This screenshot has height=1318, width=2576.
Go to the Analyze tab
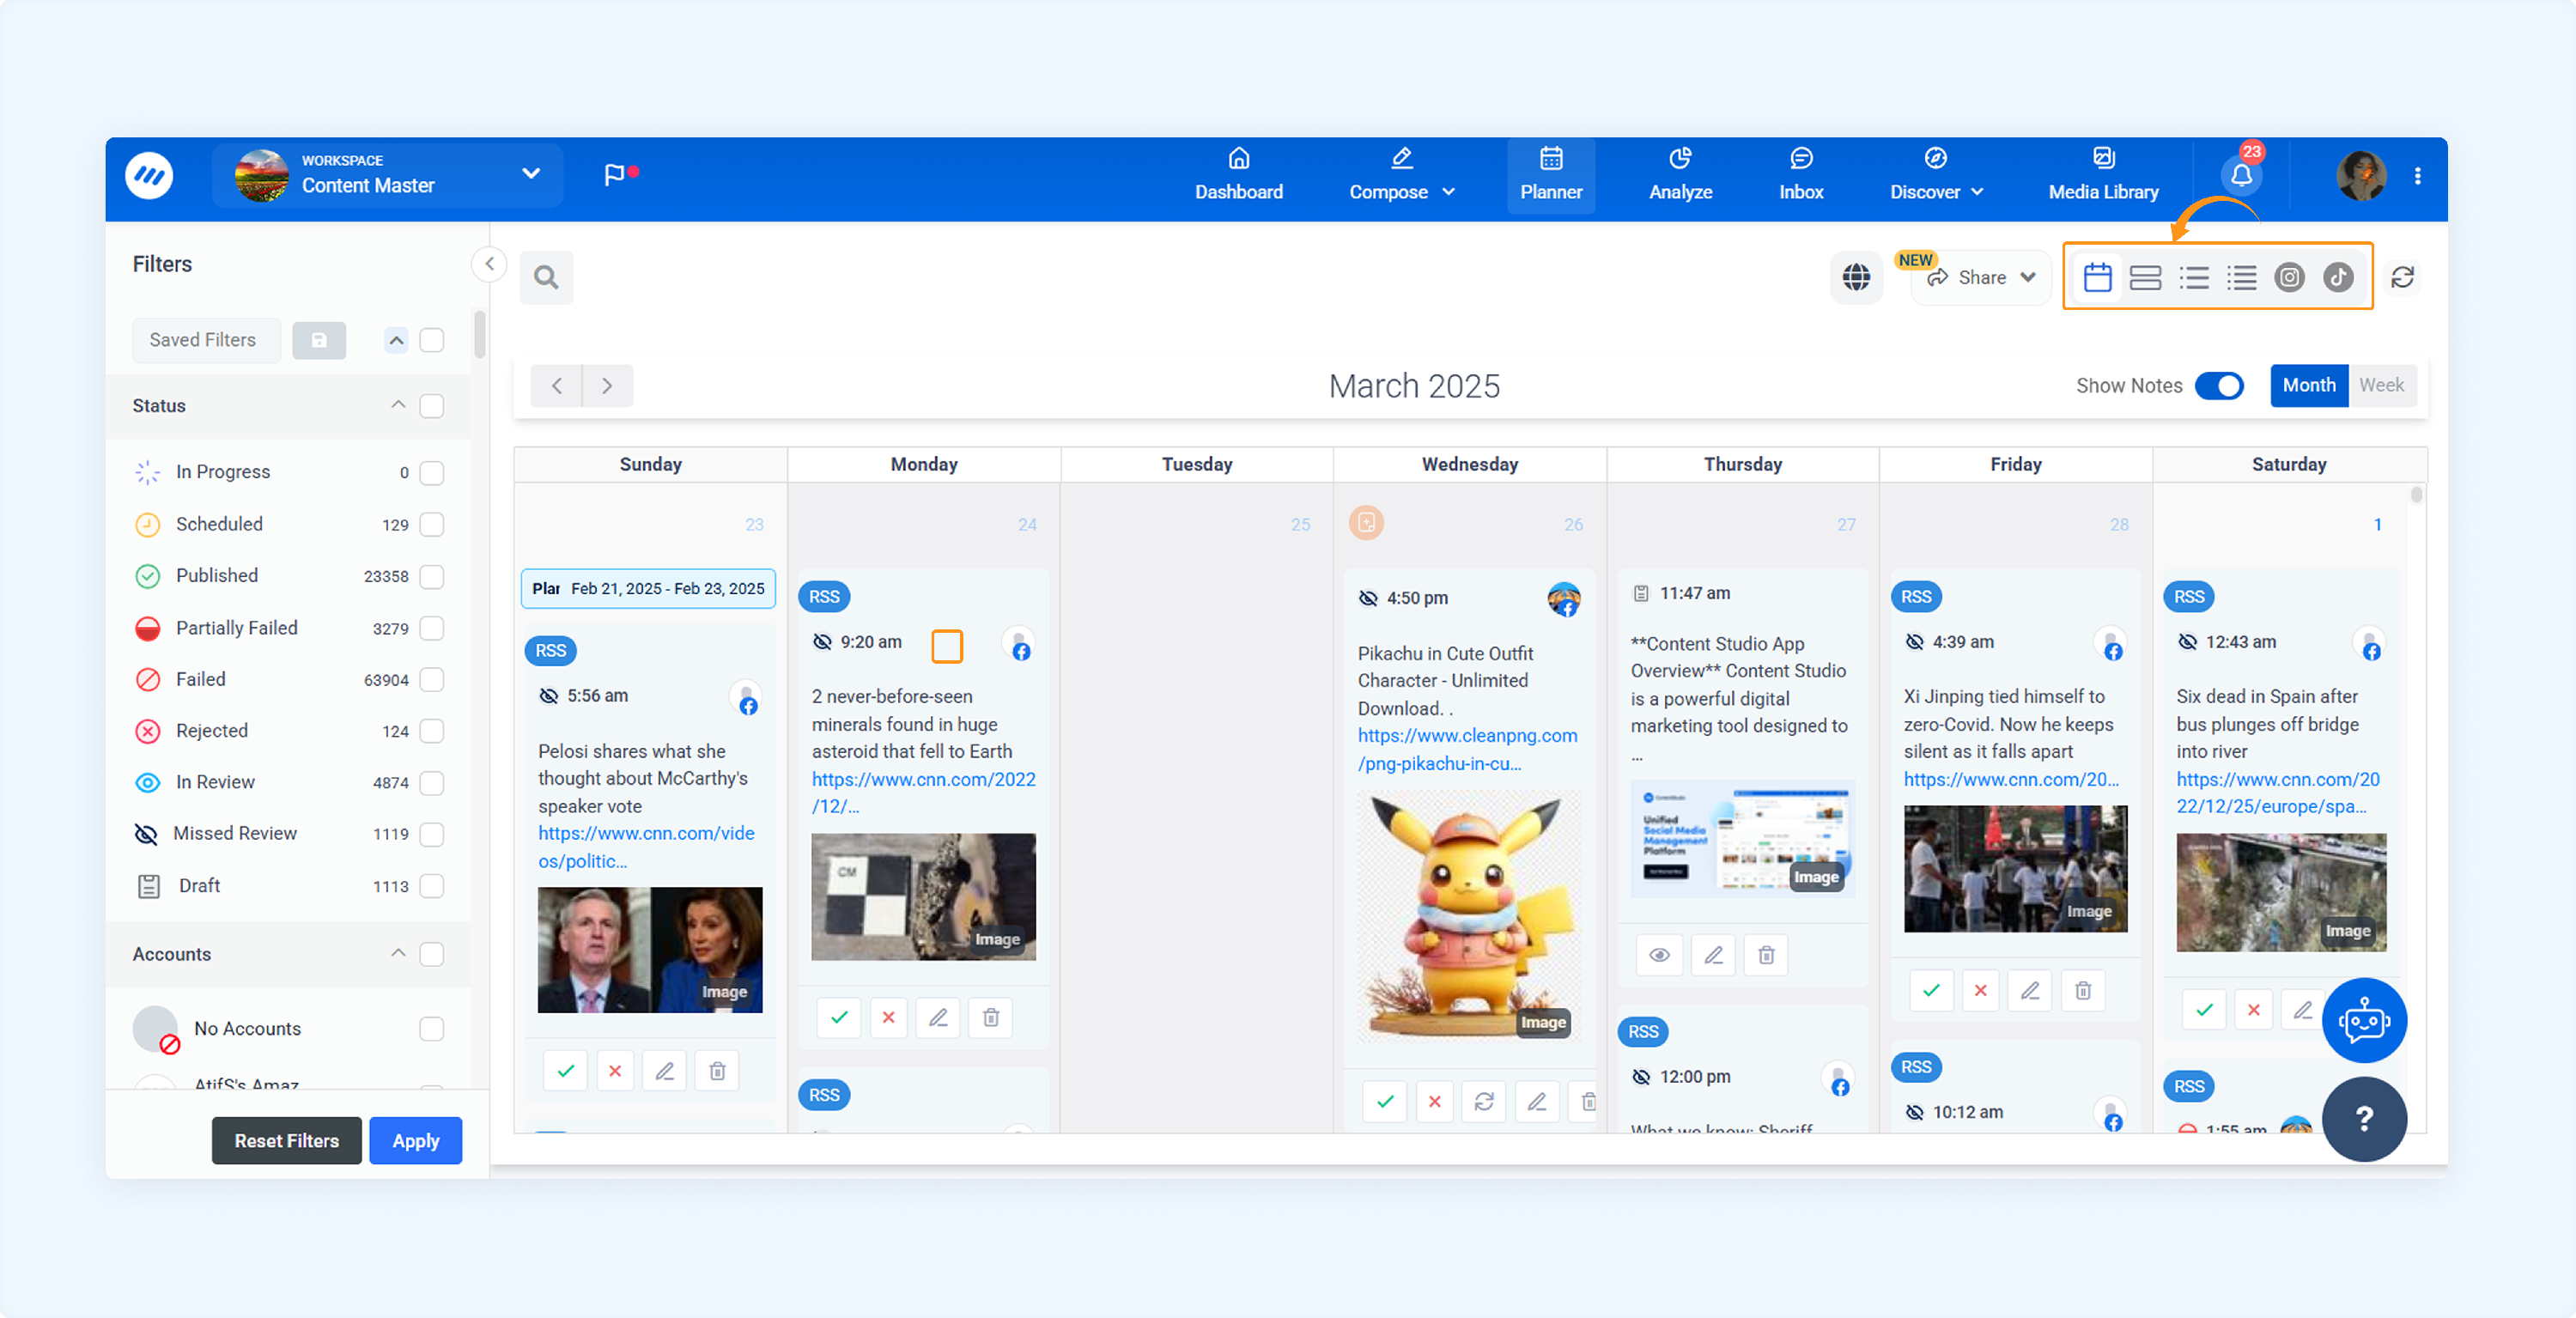(1680, 175)
